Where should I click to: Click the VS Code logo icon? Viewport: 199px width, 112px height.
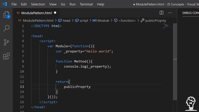(x=5, y=4)
